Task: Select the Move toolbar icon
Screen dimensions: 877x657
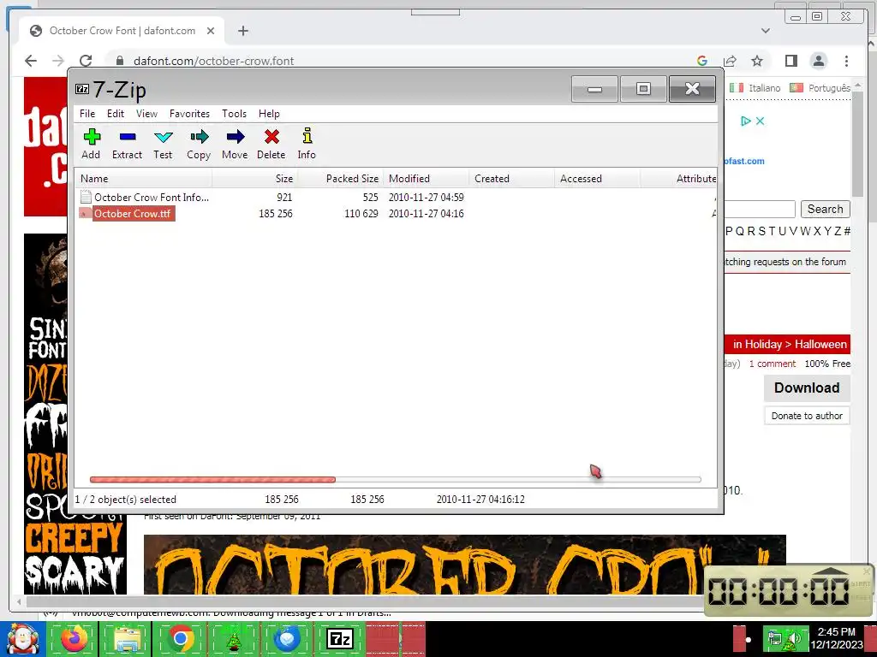Action: [x=235, y=144]
